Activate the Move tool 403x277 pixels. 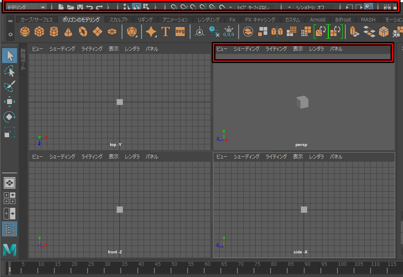click(10, 102)
